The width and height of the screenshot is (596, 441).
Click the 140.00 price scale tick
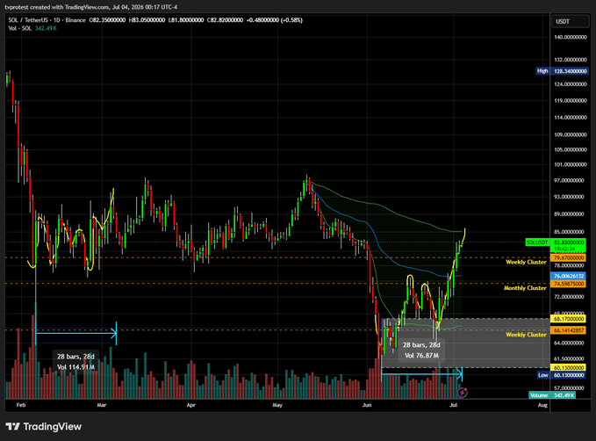(x=571, y=37)
